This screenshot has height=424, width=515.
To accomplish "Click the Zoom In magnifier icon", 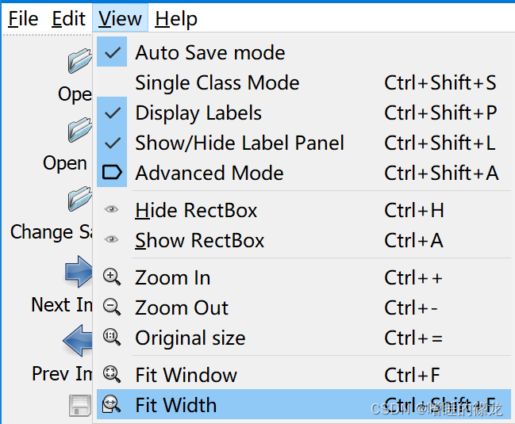I will (112, 277).
